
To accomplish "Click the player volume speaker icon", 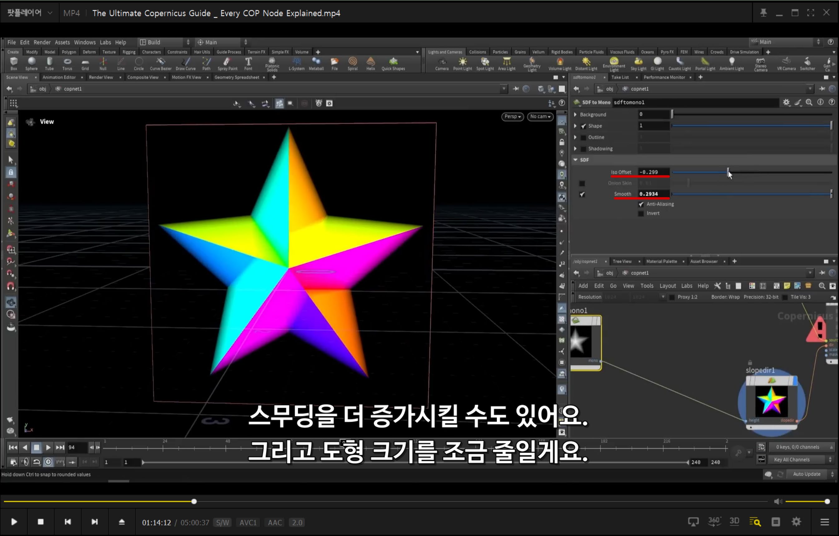I will click(x=778, y=501).
